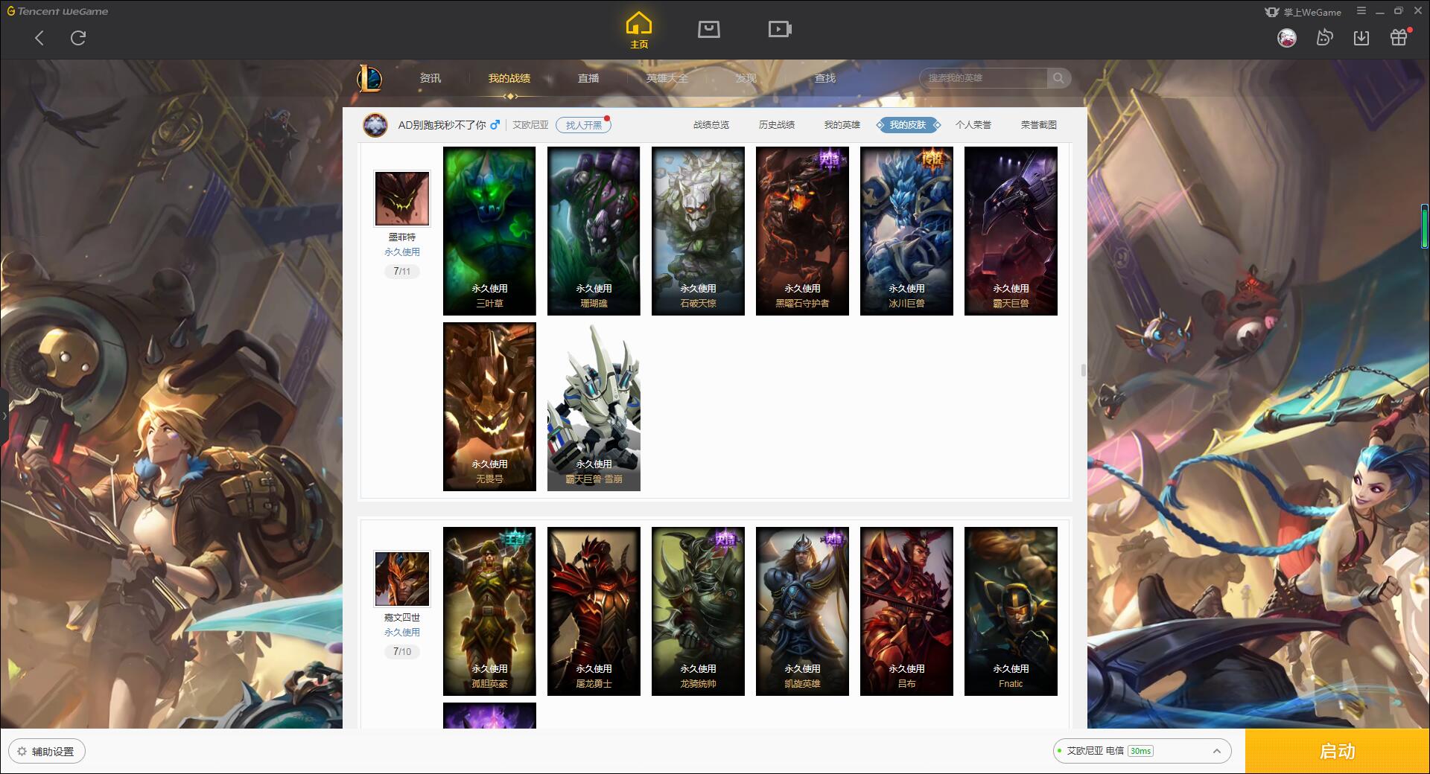1430x774 pixels.
Task: Open the 屠龙勇士 skin card
Action: [x=594, y=611]
